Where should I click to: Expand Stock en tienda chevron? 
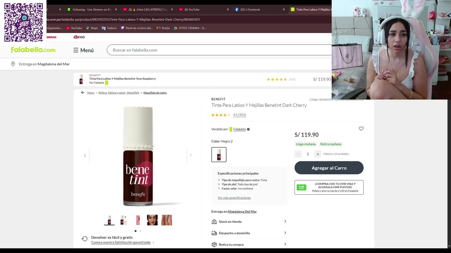pos(285,221)
